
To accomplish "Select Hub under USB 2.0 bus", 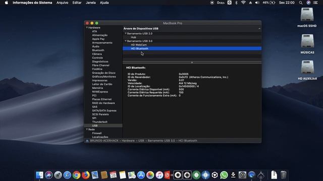I will 133,37.
